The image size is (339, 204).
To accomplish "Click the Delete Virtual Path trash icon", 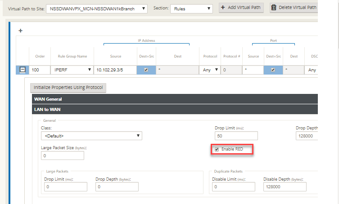I will [274, 8].
